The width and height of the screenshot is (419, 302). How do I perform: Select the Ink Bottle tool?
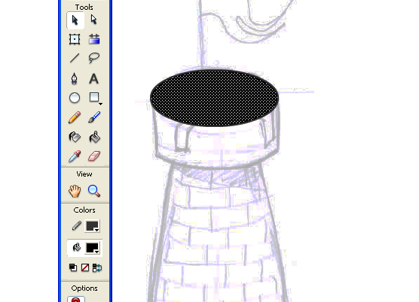(75, 137)
